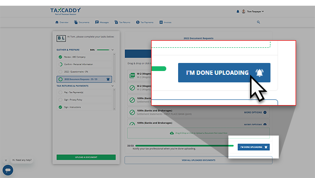Dismiss the 'Need any help?' chat popup
Screen dimensions: 315x178
tap(6, 160)
